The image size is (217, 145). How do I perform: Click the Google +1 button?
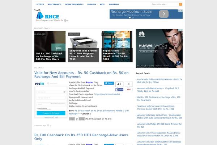click(x=129, y=90)
